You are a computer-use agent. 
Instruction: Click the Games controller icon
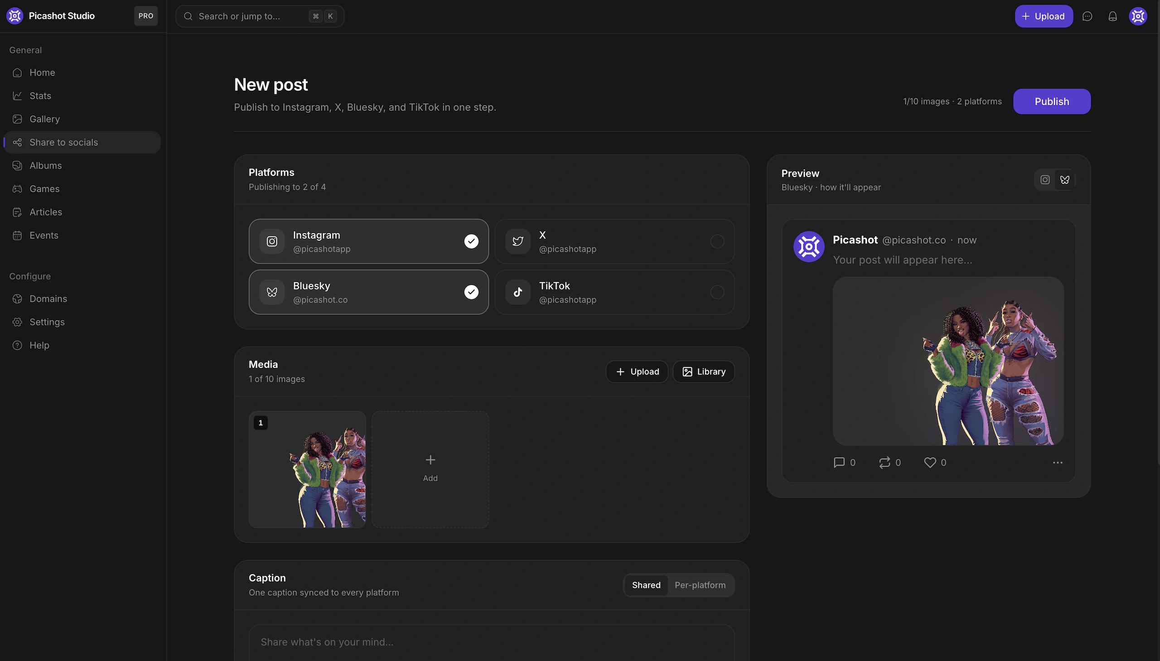coord(17,189)
